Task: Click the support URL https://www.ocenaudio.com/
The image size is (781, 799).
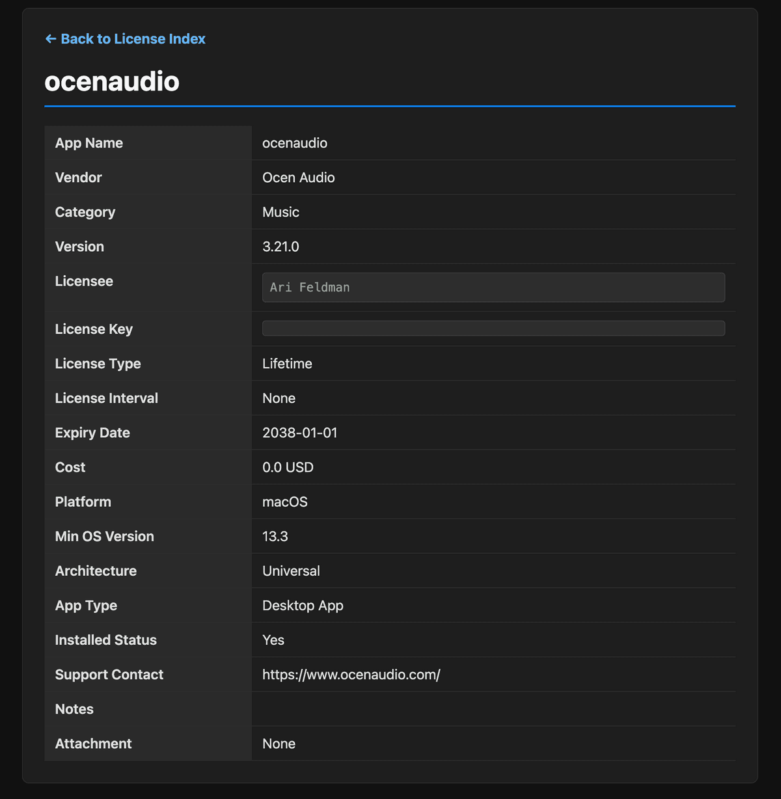Action: (x=351, y=674)
